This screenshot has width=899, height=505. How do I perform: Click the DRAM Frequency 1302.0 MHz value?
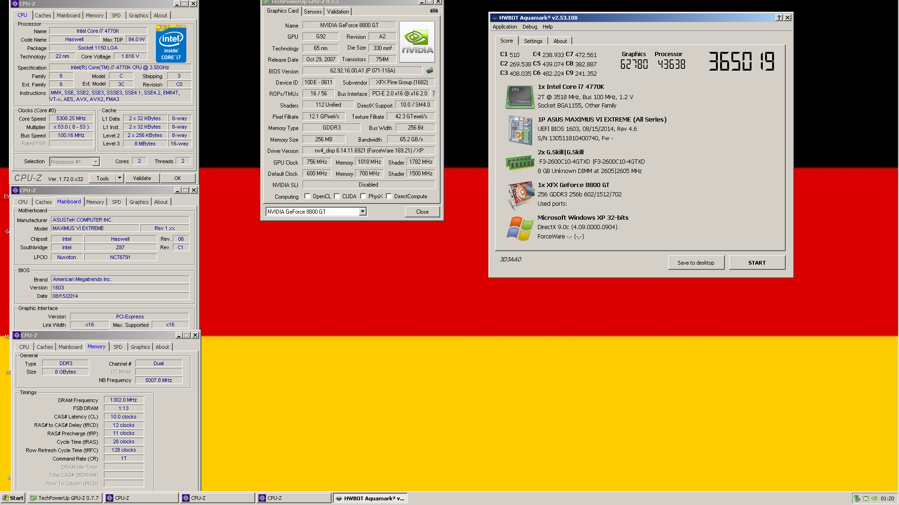point(124,400)
